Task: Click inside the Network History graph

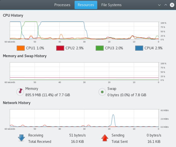Action: coord(84,118)
